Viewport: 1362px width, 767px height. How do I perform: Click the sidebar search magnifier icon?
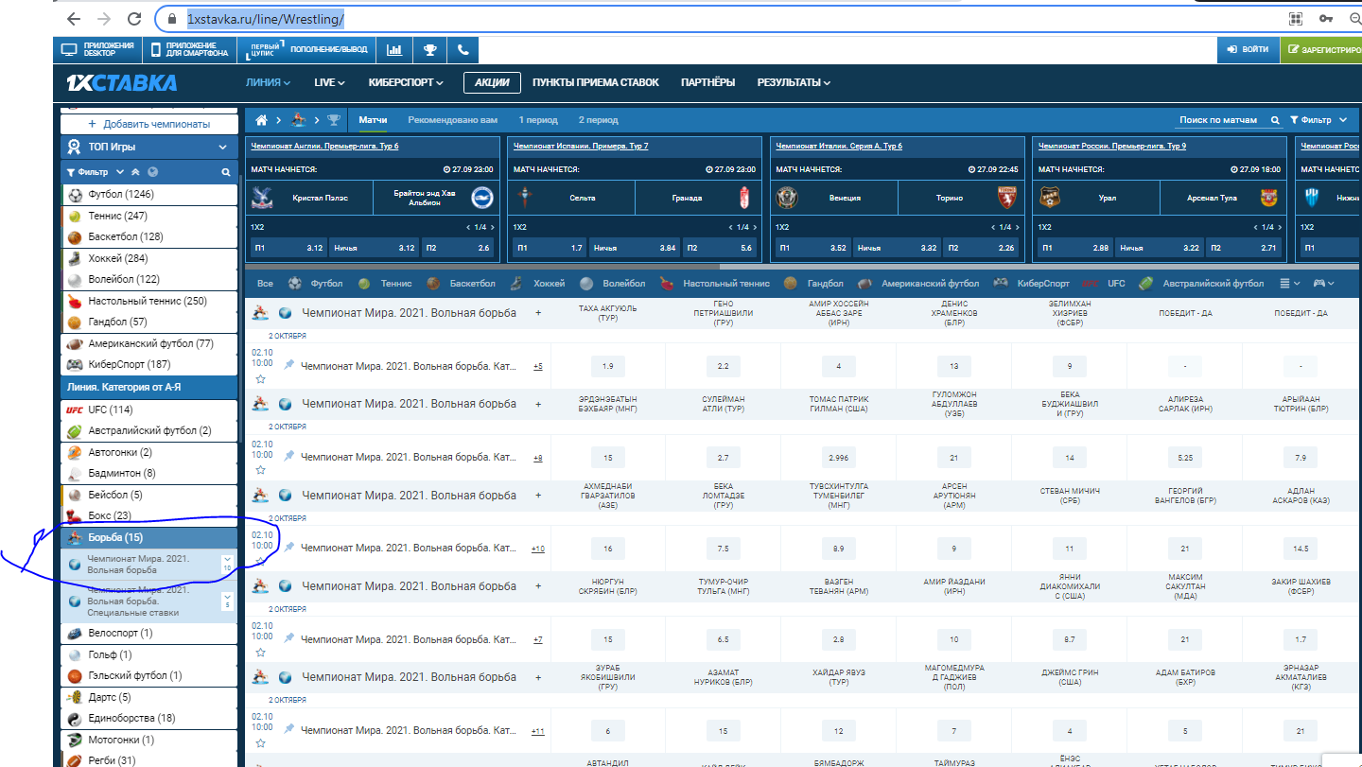click(226, 172)
